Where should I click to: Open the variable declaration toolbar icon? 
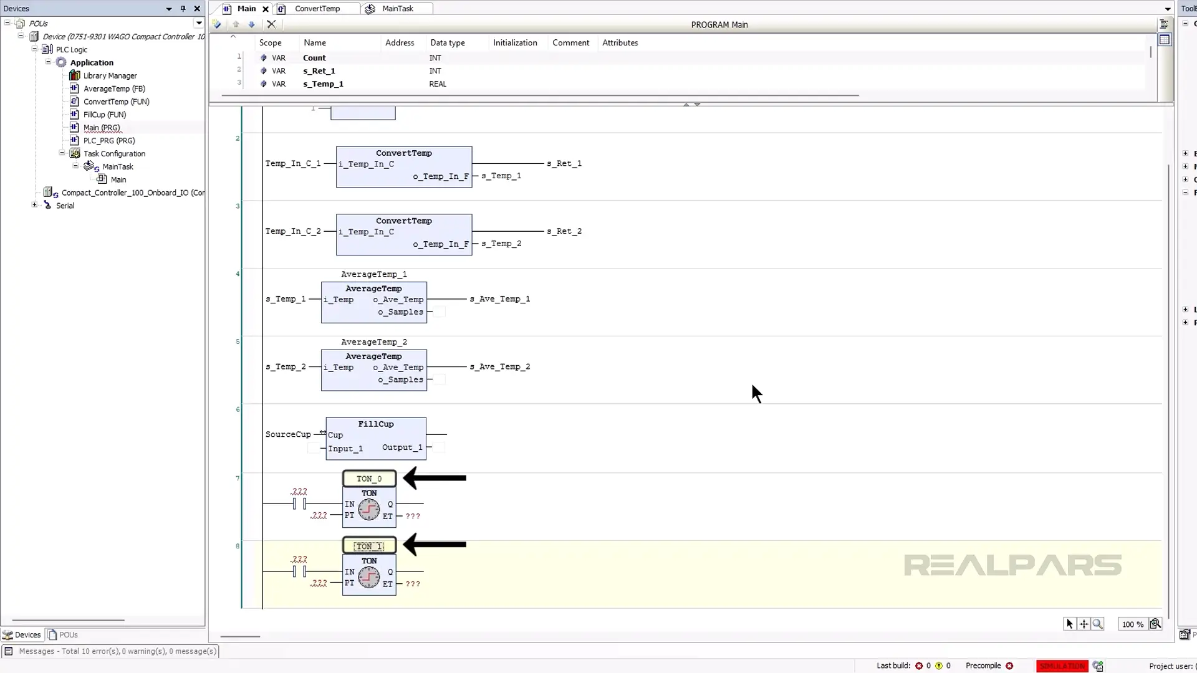pos(216,24)
